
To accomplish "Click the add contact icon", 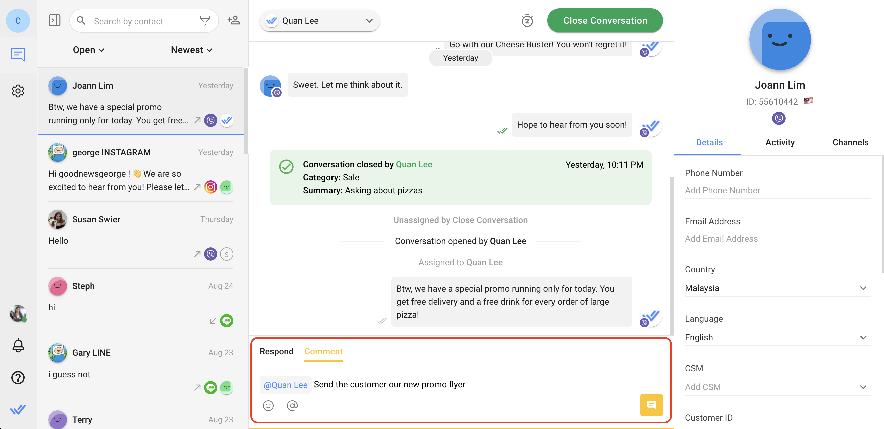I will (x=234, y=21).
